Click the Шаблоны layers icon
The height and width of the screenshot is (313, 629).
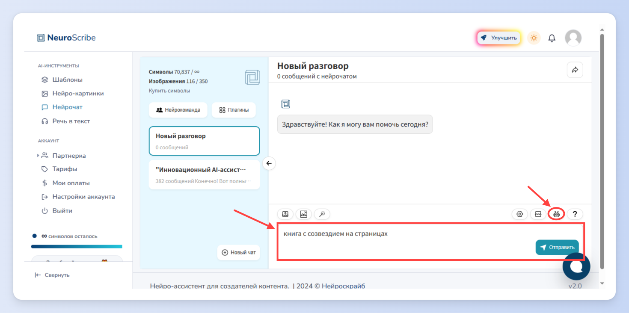[45, 80]
